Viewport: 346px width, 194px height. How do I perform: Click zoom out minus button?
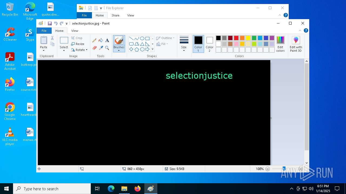tap(268, 169)
